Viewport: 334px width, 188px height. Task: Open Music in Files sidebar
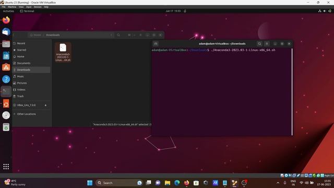[x=31, y=76]
